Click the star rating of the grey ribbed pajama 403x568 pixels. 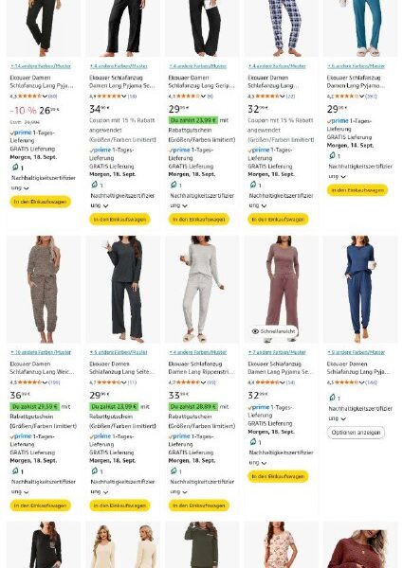click(x=188, y=382)
